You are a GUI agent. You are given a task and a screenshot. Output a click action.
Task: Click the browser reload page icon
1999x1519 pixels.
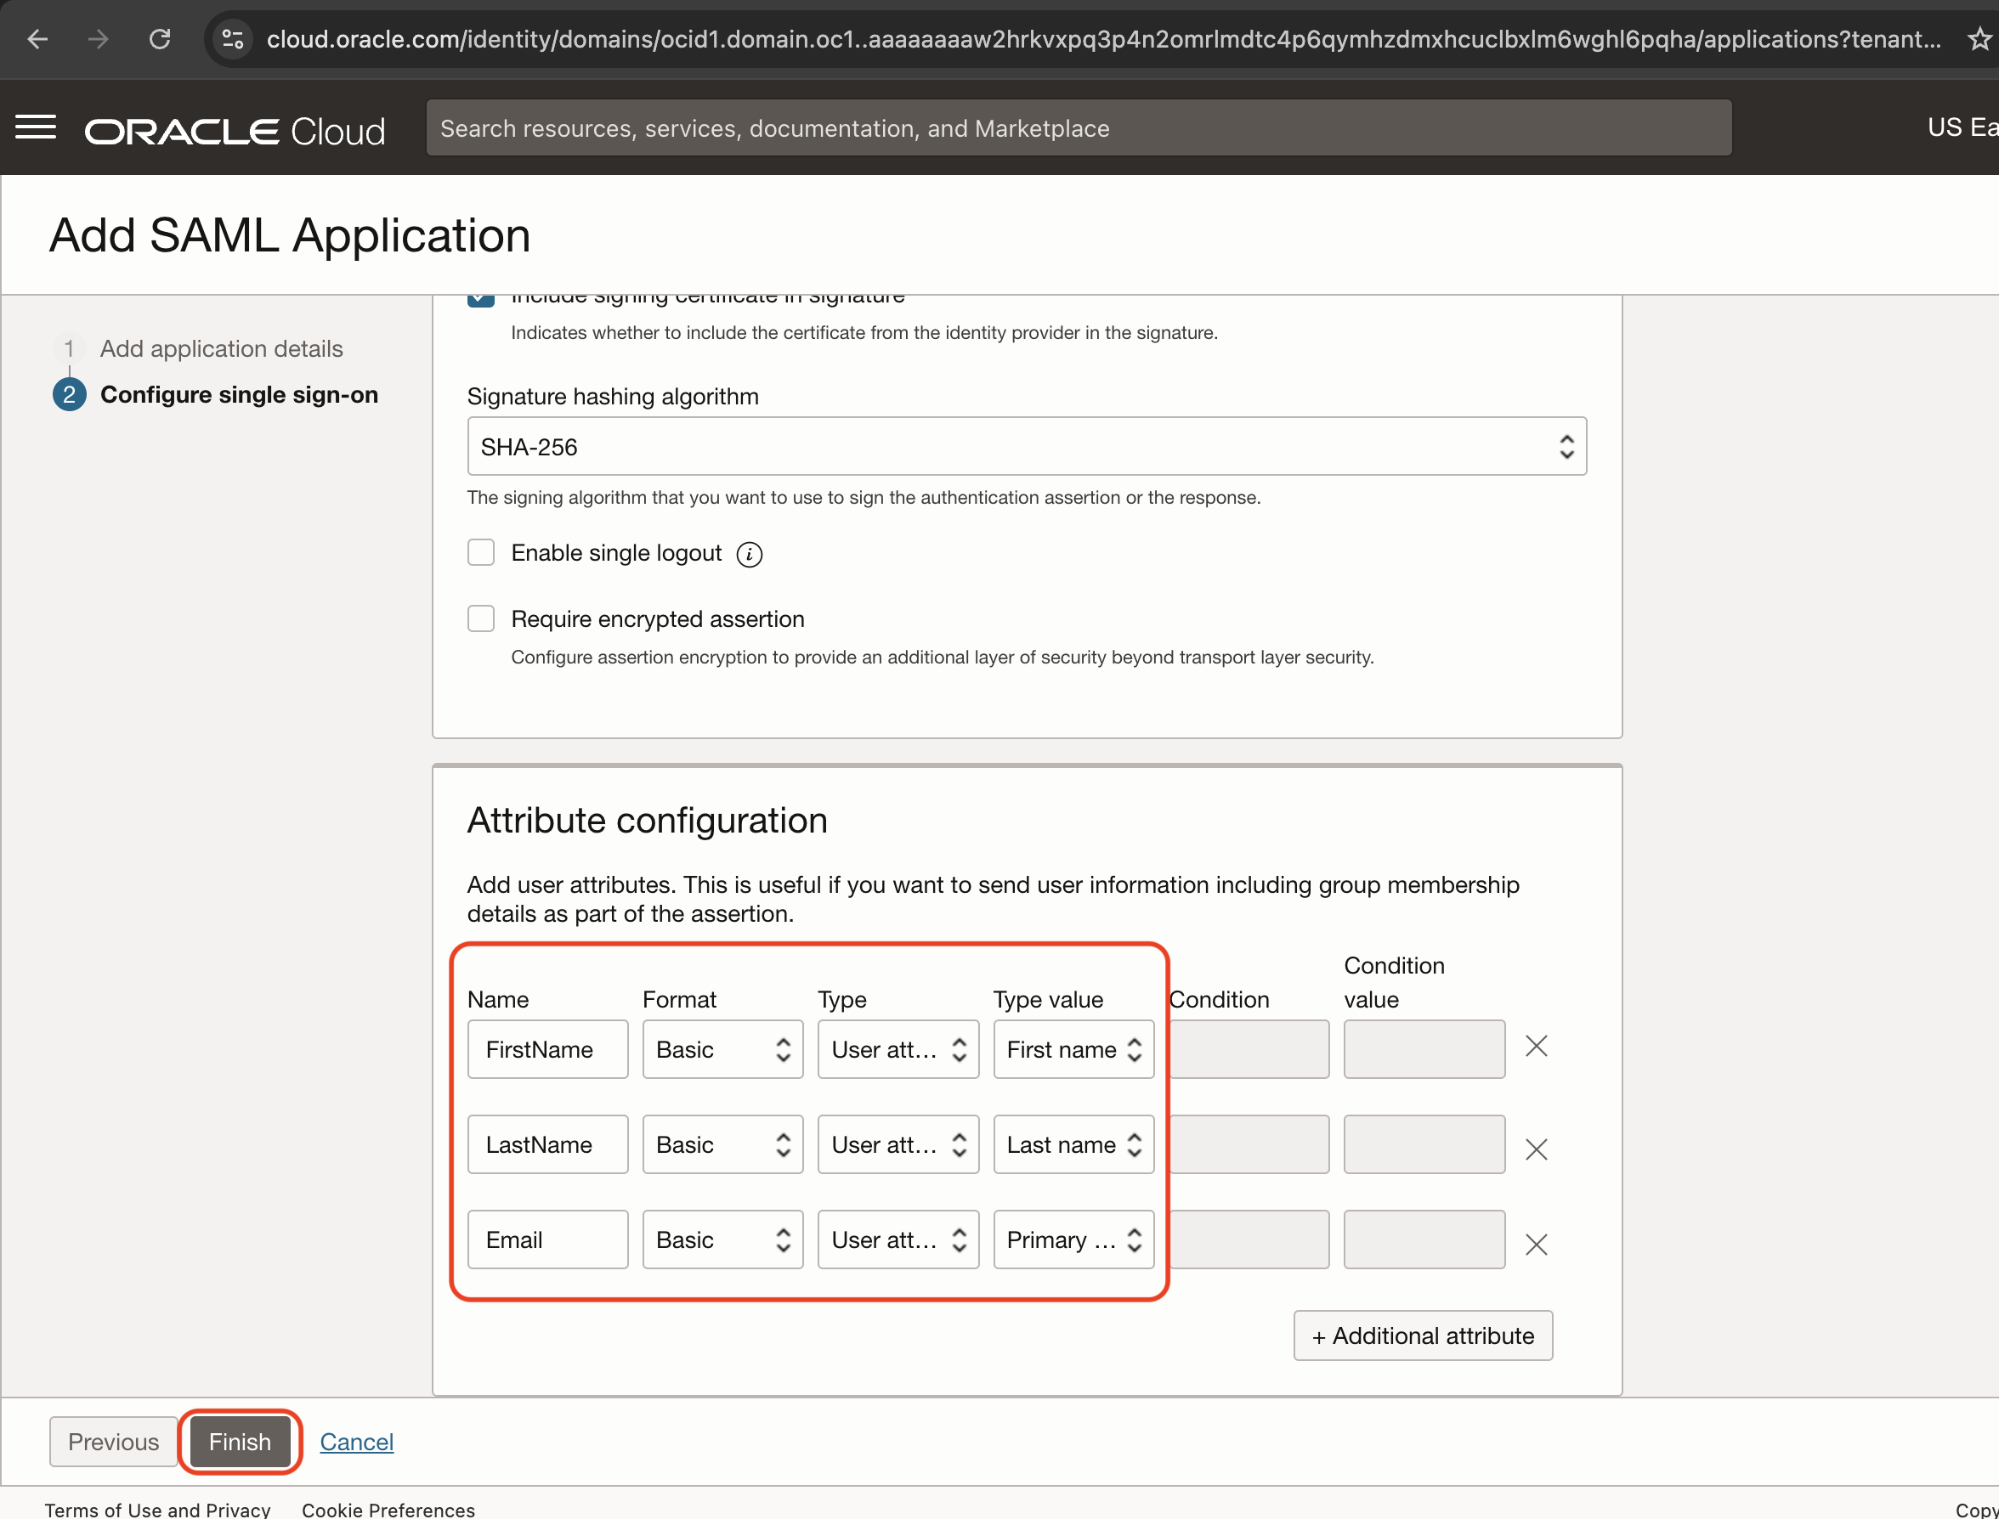[160, 39]
